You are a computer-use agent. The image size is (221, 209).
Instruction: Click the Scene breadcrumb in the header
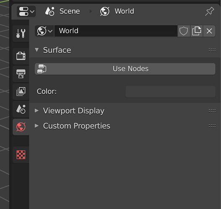click(x=70, y=11)
